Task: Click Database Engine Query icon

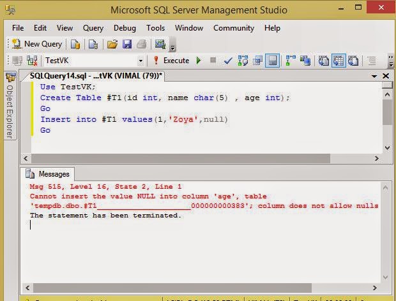Action: tap(75, 45)
